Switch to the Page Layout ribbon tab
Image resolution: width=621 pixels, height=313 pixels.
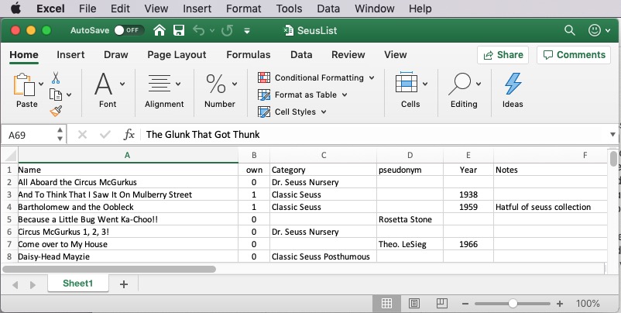pyautogui.click(x=177, y=55)
